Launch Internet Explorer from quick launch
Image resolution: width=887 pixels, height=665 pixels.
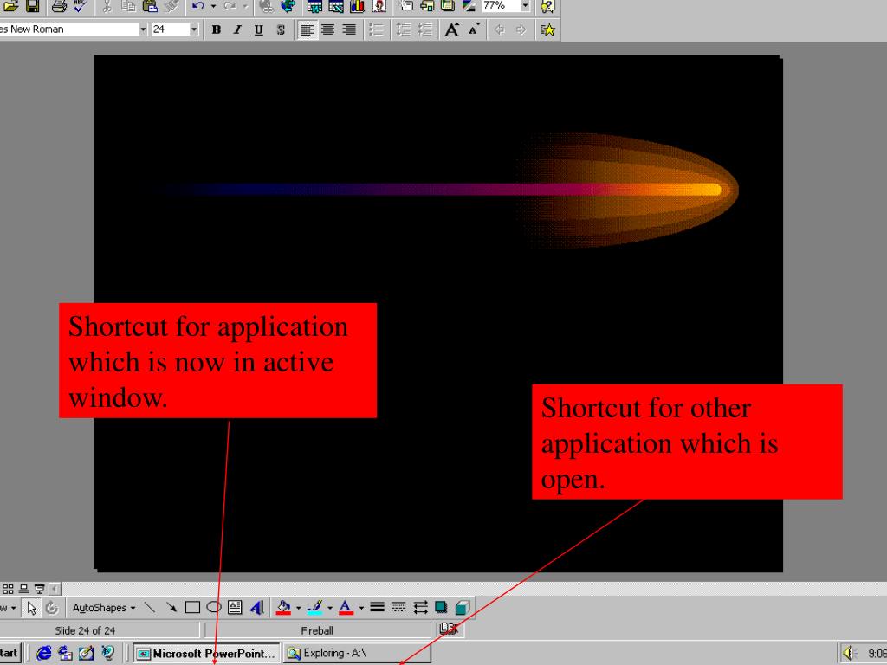44,654
